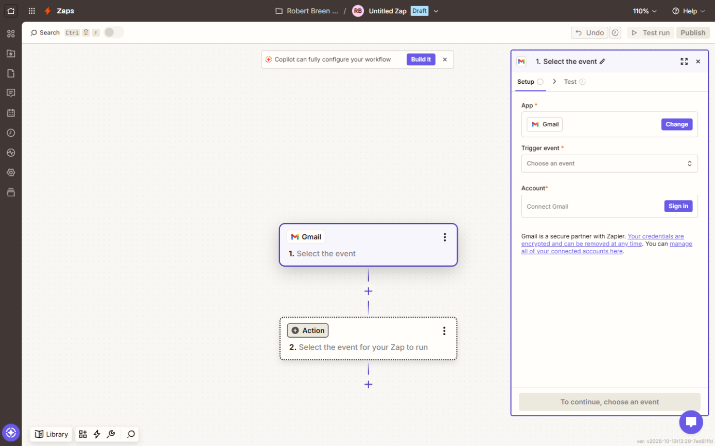Go to the home icon in top bar
Viewport: 715px width, 446px height.
[11, 11]
